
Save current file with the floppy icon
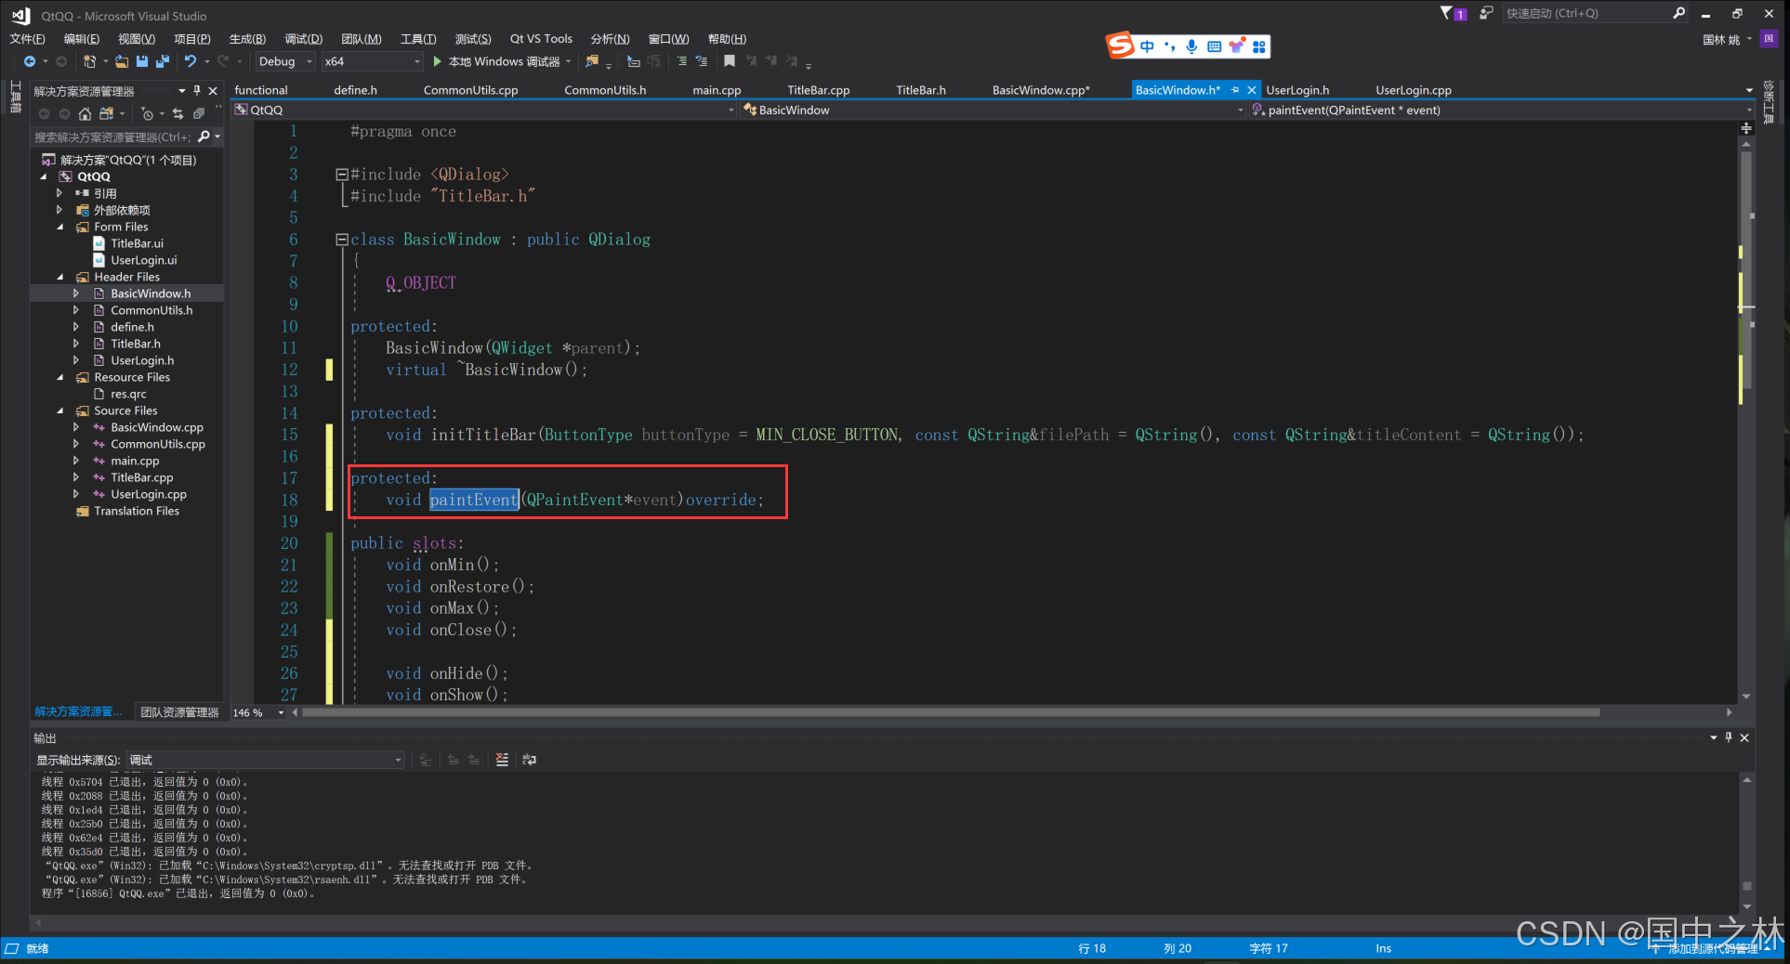pyautogui.click(x=142, y=61)
